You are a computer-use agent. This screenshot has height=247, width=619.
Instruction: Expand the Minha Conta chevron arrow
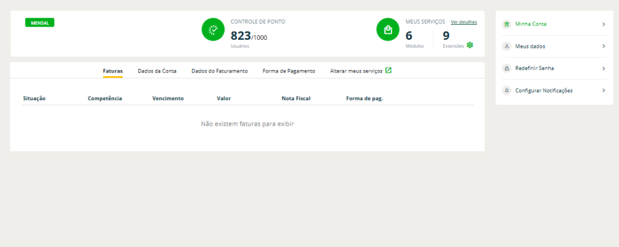click(x=603, y=24)
